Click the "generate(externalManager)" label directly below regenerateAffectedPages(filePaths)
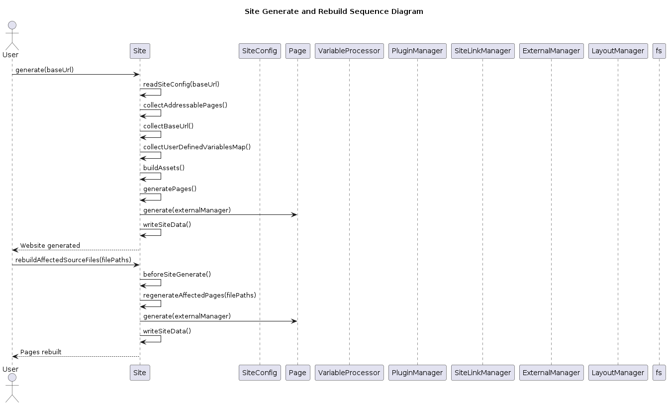 tap(187, 316)
